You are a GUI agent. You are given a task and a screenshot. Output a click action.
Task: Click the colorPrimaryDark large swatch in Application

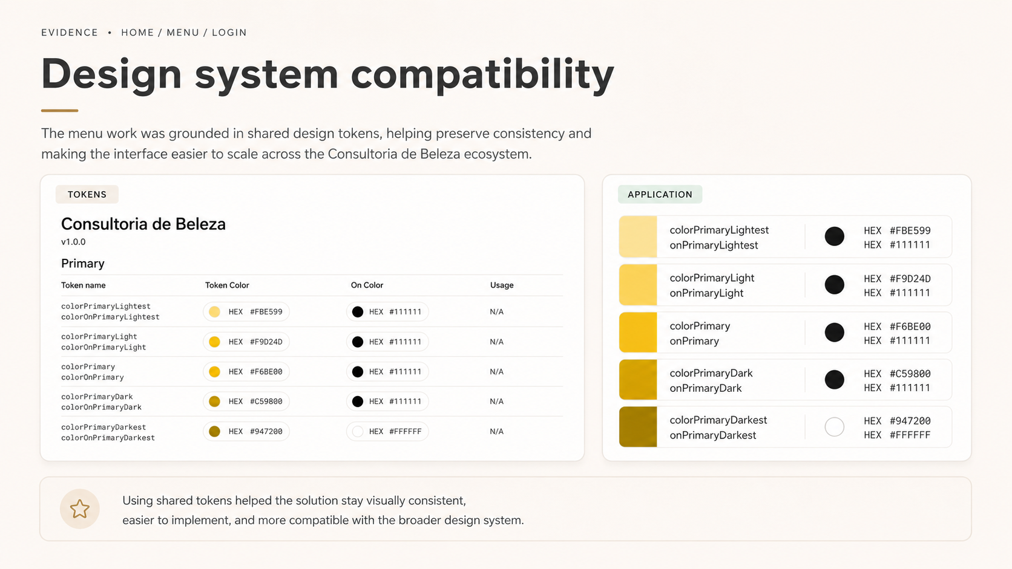pos(638,380)
